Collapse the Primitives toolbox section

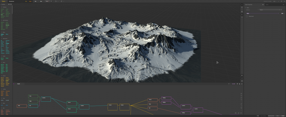point(1,7)
